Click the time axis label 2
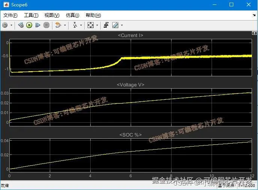Viewport: 258px width, 190px height. point(50,176)
